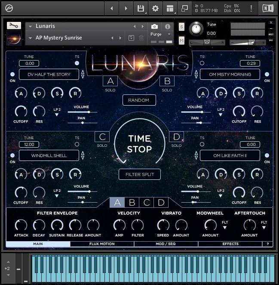Enable TS on the Windmill Shell layer
The image size is (279, 285).
(77, 144)
